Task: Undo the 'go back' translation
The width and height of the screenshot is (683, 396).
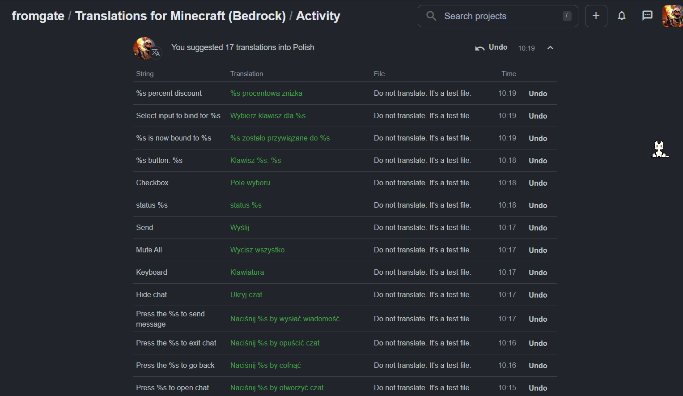Action: click(x=538, y=366)
